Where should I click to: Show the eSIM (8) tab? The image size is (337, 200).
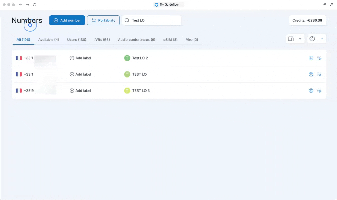(170, 40)
